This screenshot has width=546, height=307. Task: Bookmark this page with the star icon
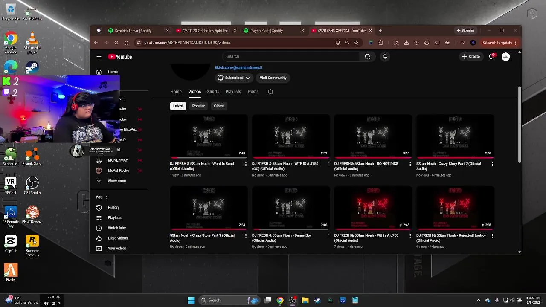tap(356, 43)
